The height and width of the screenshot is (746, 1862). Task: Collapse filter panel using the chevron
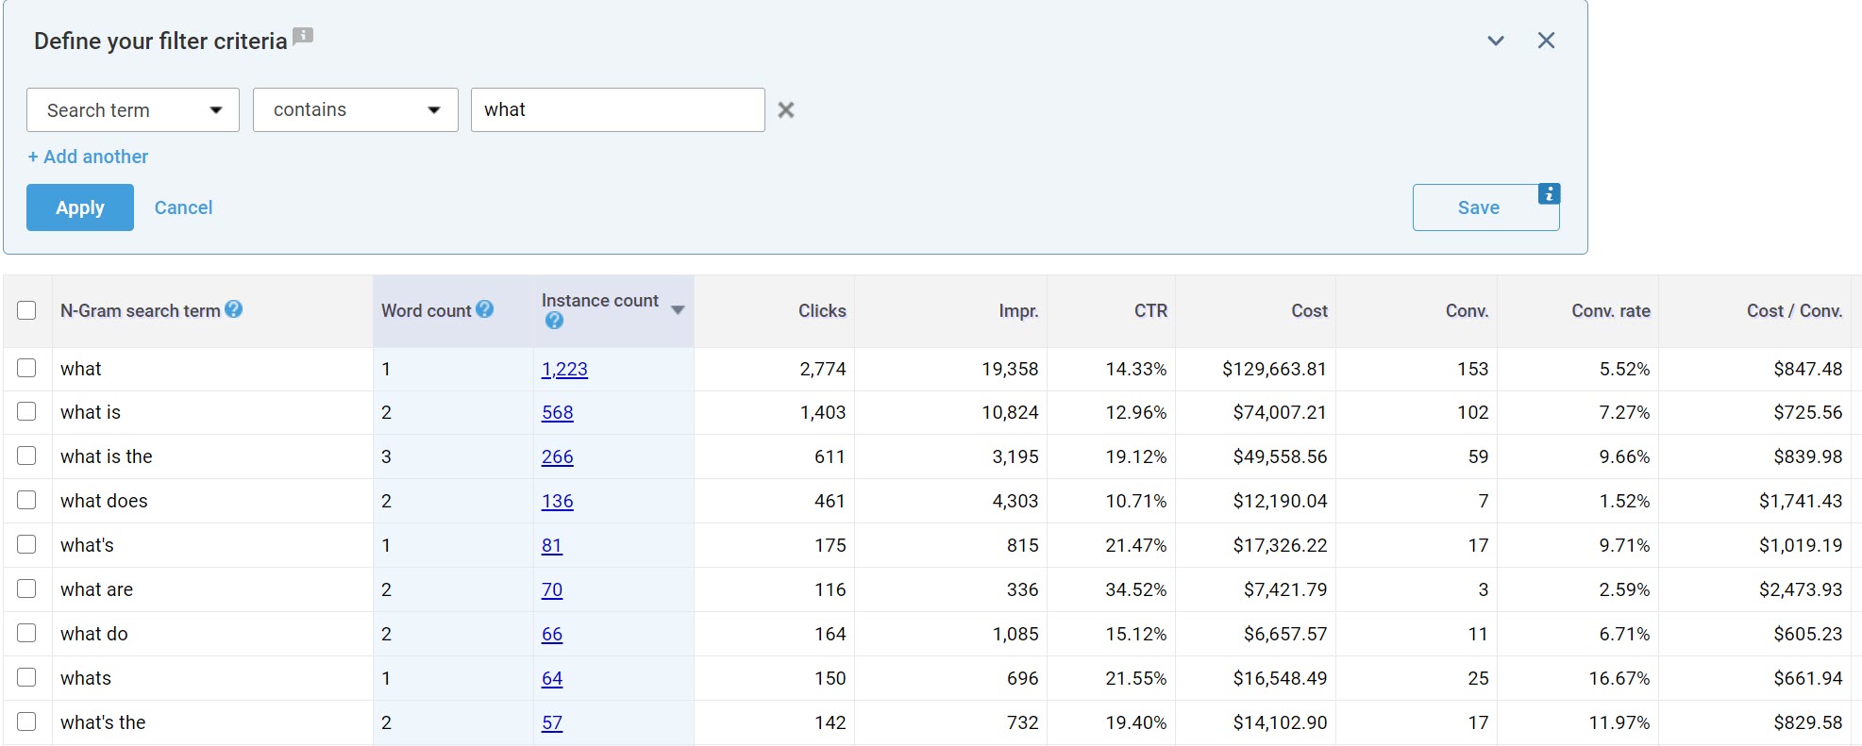pyautogui.click(x=1496, y=41)
